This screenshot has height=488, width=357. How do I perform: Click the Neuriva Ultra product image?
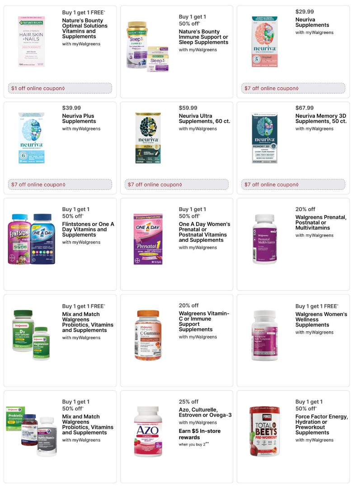click(x=148, y=138)
